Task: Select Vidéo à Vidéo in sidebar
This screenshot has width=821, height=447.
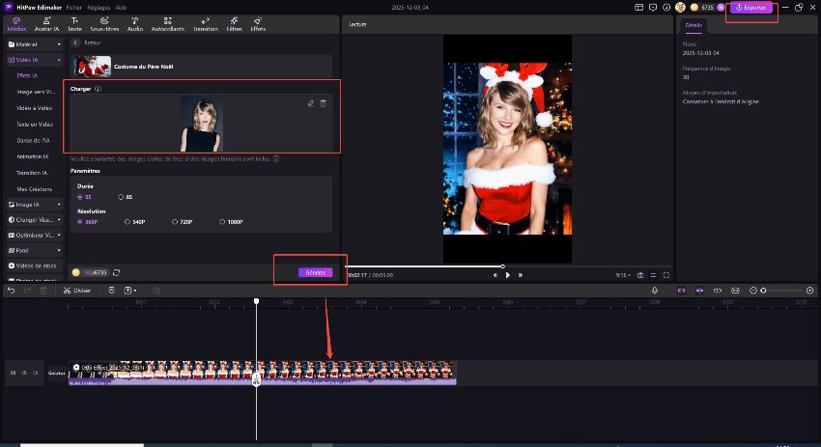Action: click(x=34, y=108)
